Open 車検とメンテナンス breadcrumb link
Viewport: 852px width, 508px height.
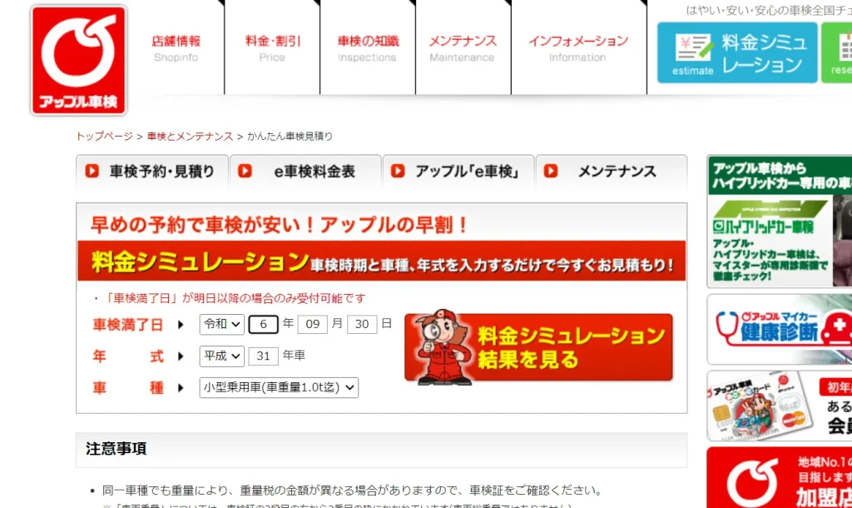click(x=190, y=136)
